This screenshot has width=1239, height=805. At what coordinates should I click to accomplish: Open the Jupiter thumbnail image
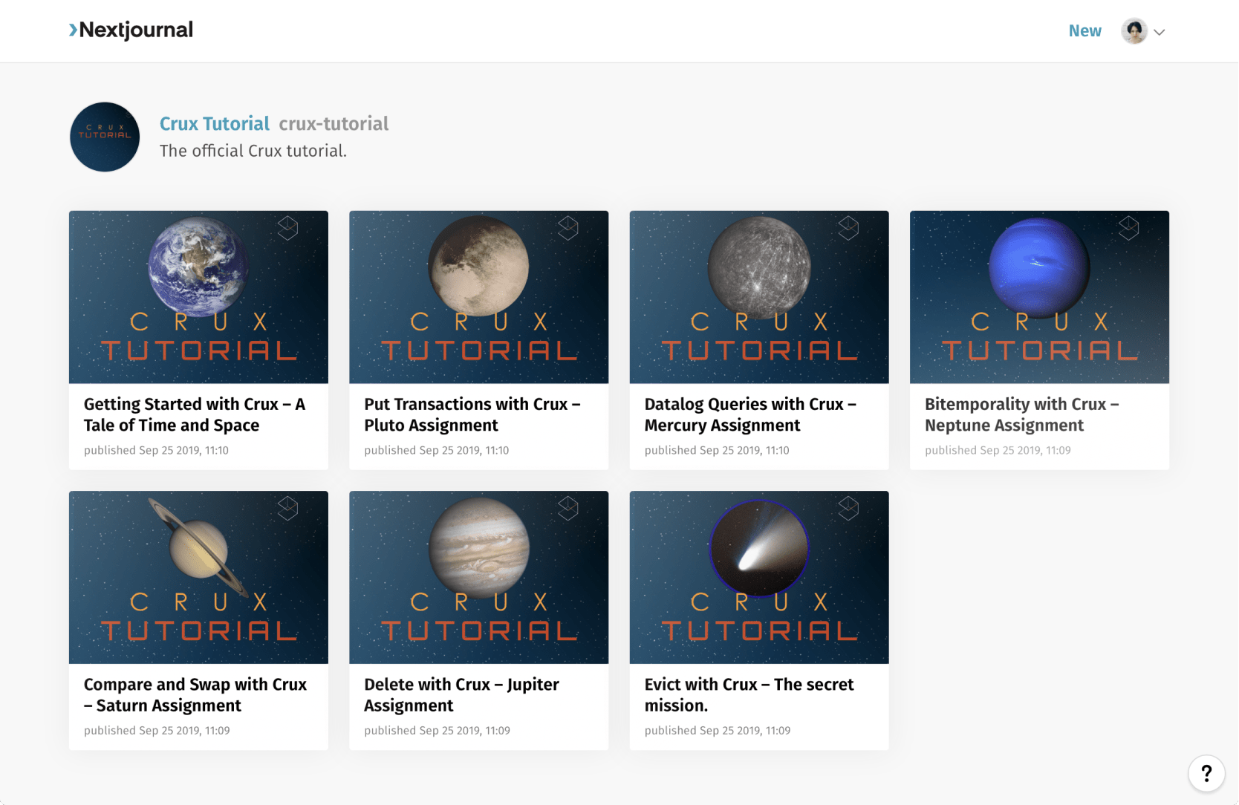(x=478, y=577)
